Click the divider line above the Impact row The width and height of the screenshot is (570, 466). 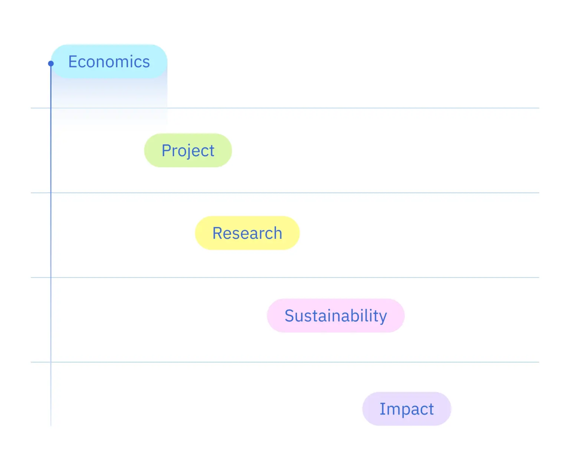(x=285, y=362)
